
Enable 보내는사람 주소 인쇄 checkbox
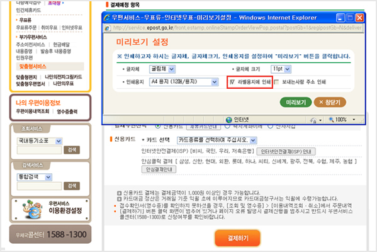pyautogui.click(x=276, y=82)
